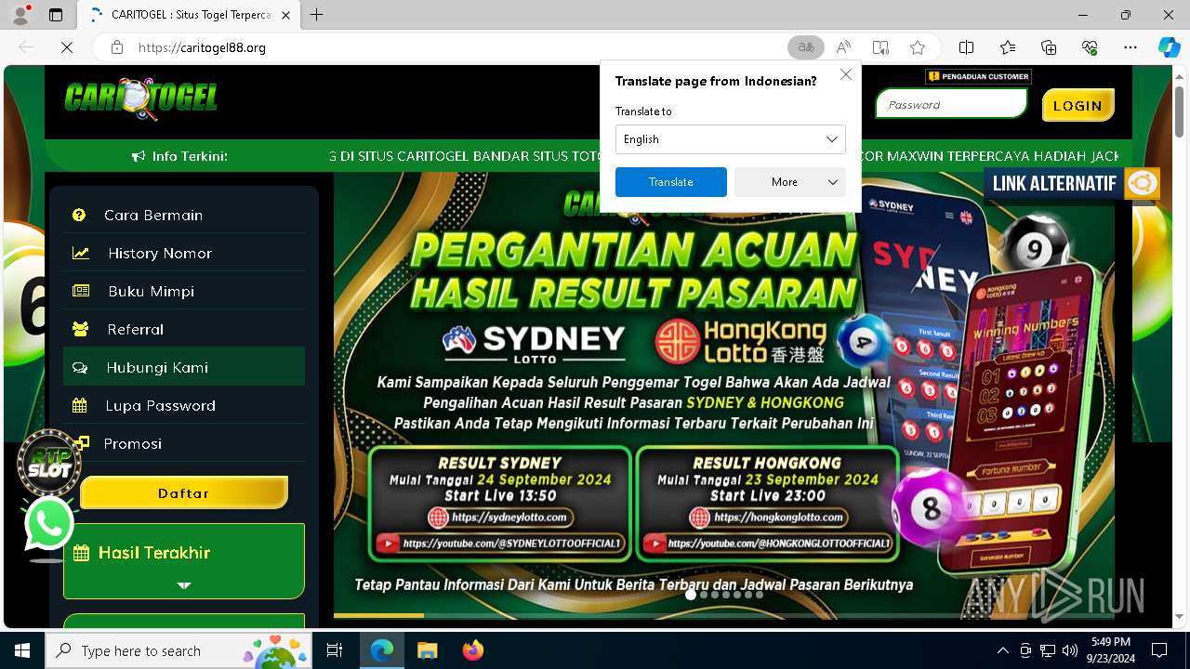
Task: Open Cara Bermain in the sidebar
Action: [x=184, y=215]
